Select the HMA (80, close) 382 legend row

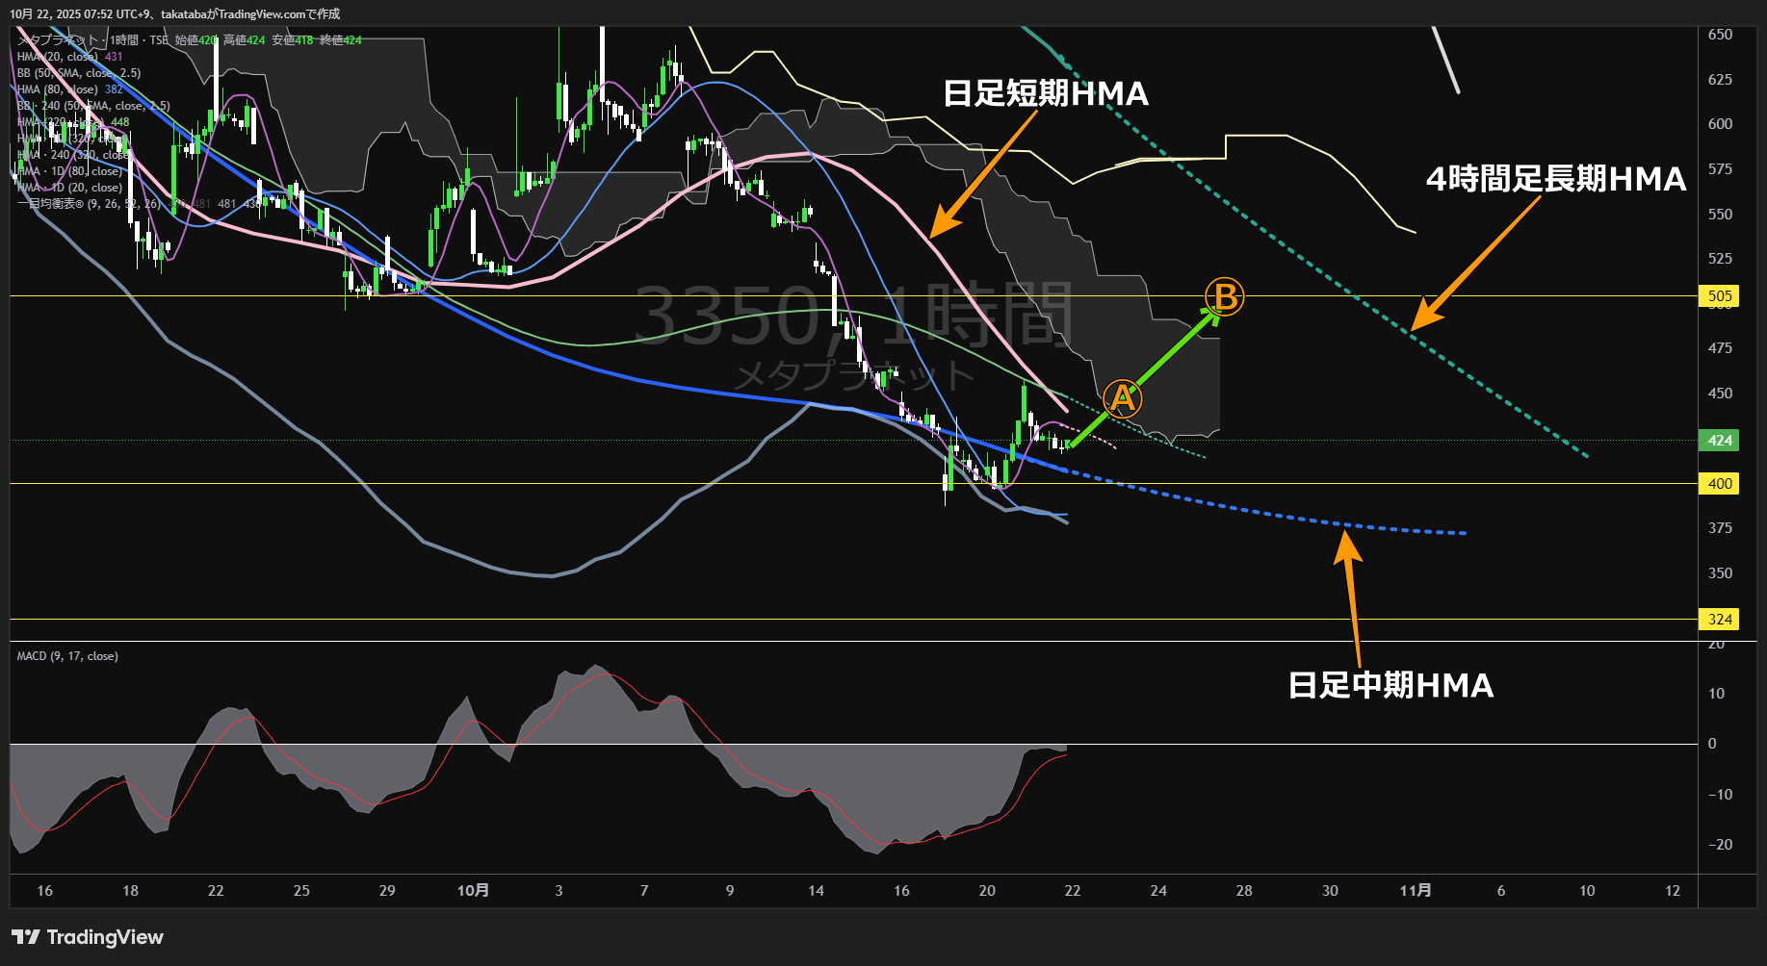(x=70, y=89)
